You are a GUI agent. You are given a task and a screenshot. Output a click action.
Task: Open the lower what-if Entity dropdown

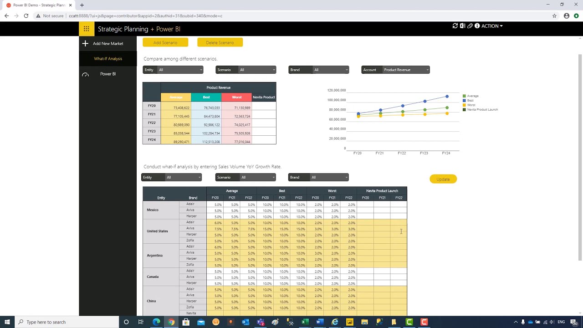pos(171,177)
